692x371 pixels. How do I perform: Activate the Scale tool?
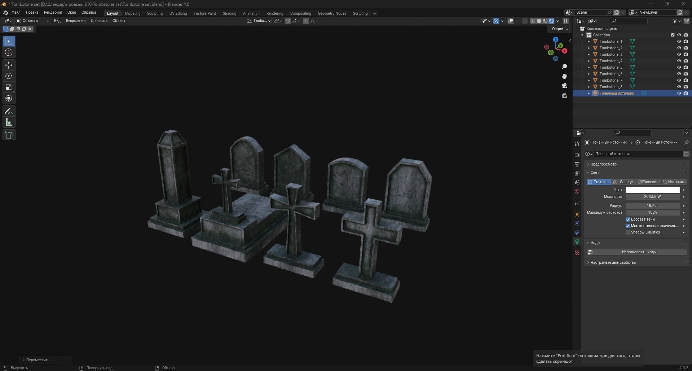(x=9, y=87)
